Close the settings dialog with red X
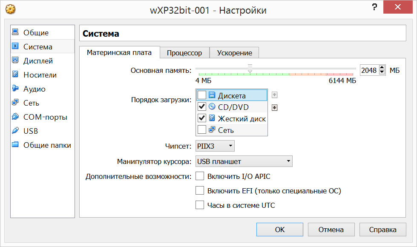Viewport: 417px width, 247px height. pos(398,7)
